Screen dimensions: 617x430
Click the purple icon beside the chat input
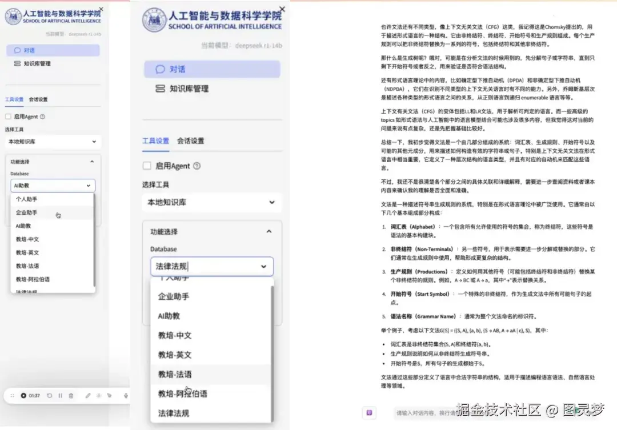pos(369,413)
